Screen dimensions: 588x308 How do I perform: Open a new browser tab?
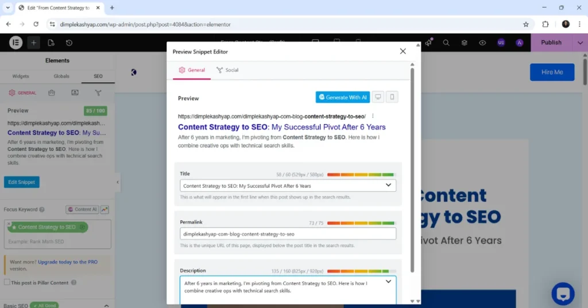tap(112, 7)
